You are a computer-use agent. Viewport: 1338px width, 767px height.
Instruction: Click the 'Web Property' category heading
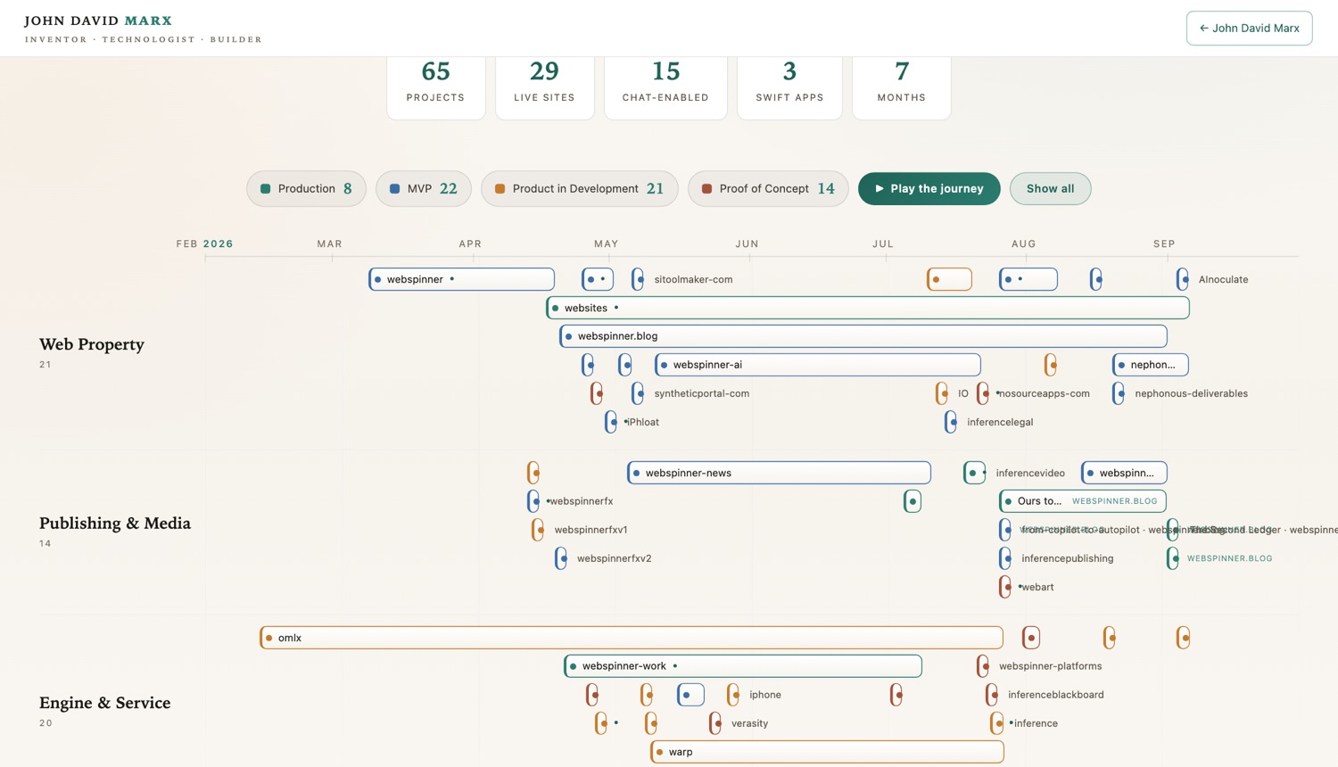pyautogui.click(x=92, y=344)
